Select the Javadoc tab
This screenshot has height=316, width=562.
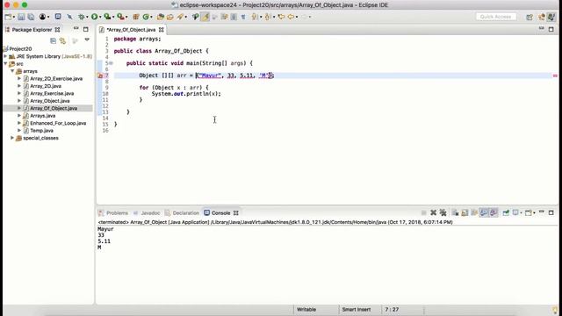pyautogui.click(x=147, y=212)
